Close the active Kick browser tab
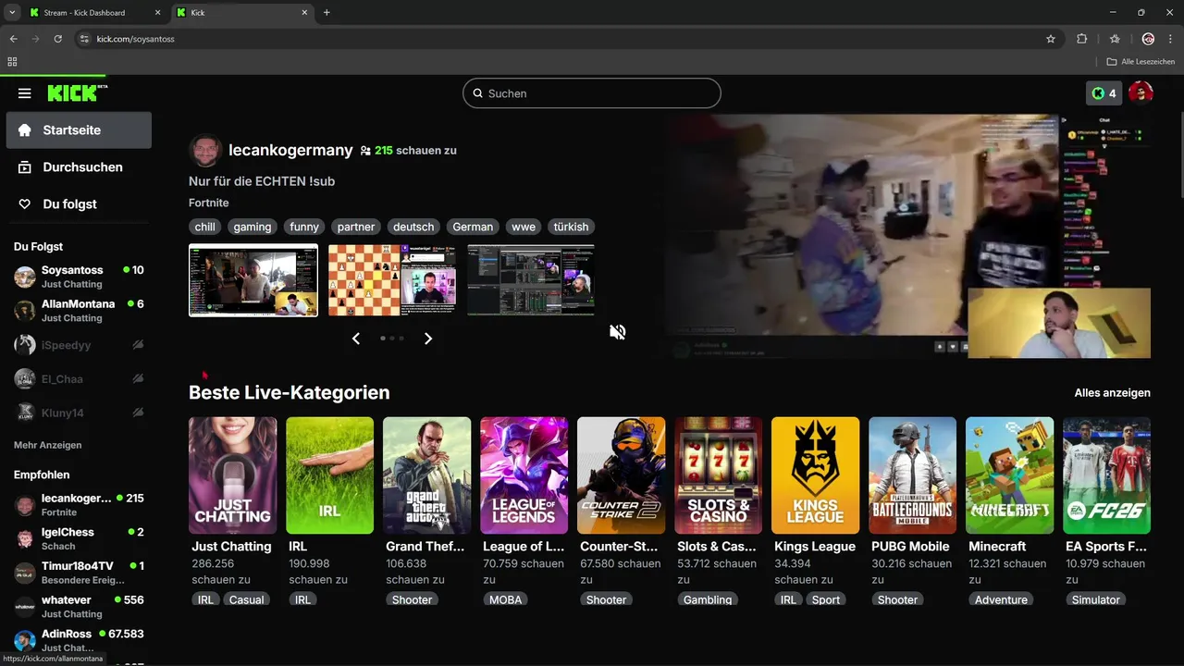The height and width of the screenshot is (666, 1184). (x=304, y=13)
